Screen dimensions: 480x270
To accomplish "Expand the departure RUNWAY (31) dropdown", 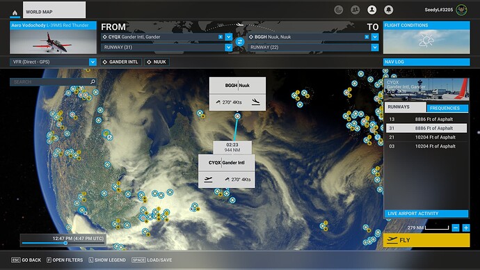I will click(228, 47).
